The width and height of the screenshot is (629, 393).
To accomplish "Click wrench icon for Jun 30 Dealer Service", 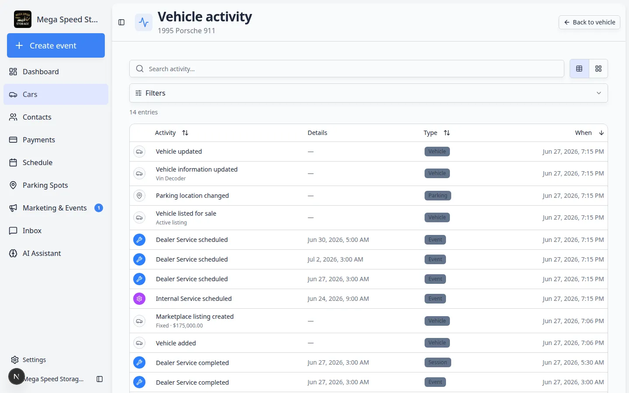I will (139, 240).
